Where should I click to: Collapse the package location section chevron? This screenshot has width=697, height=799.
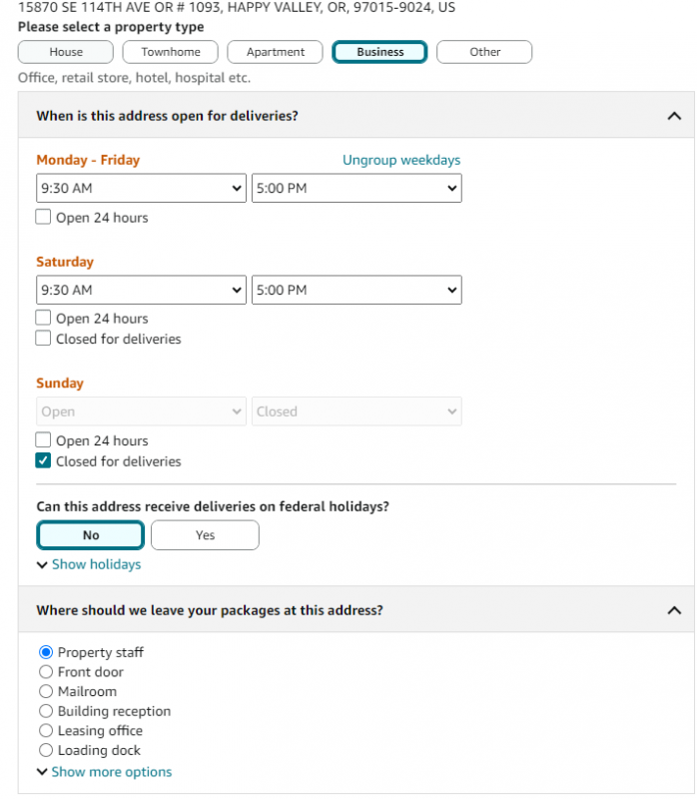[674, 610]
